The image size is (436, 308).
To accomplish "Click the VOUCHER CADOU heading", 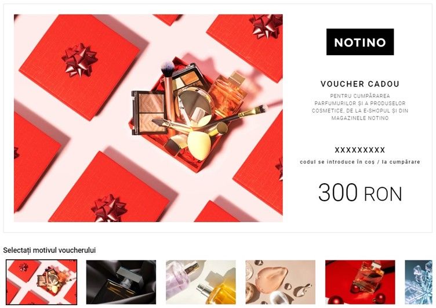I will (360, 84).
